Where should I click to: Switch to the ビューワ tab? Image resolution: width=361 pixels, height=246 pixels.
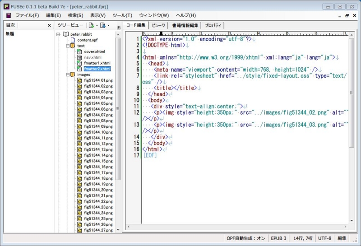[x=158, y=25]
